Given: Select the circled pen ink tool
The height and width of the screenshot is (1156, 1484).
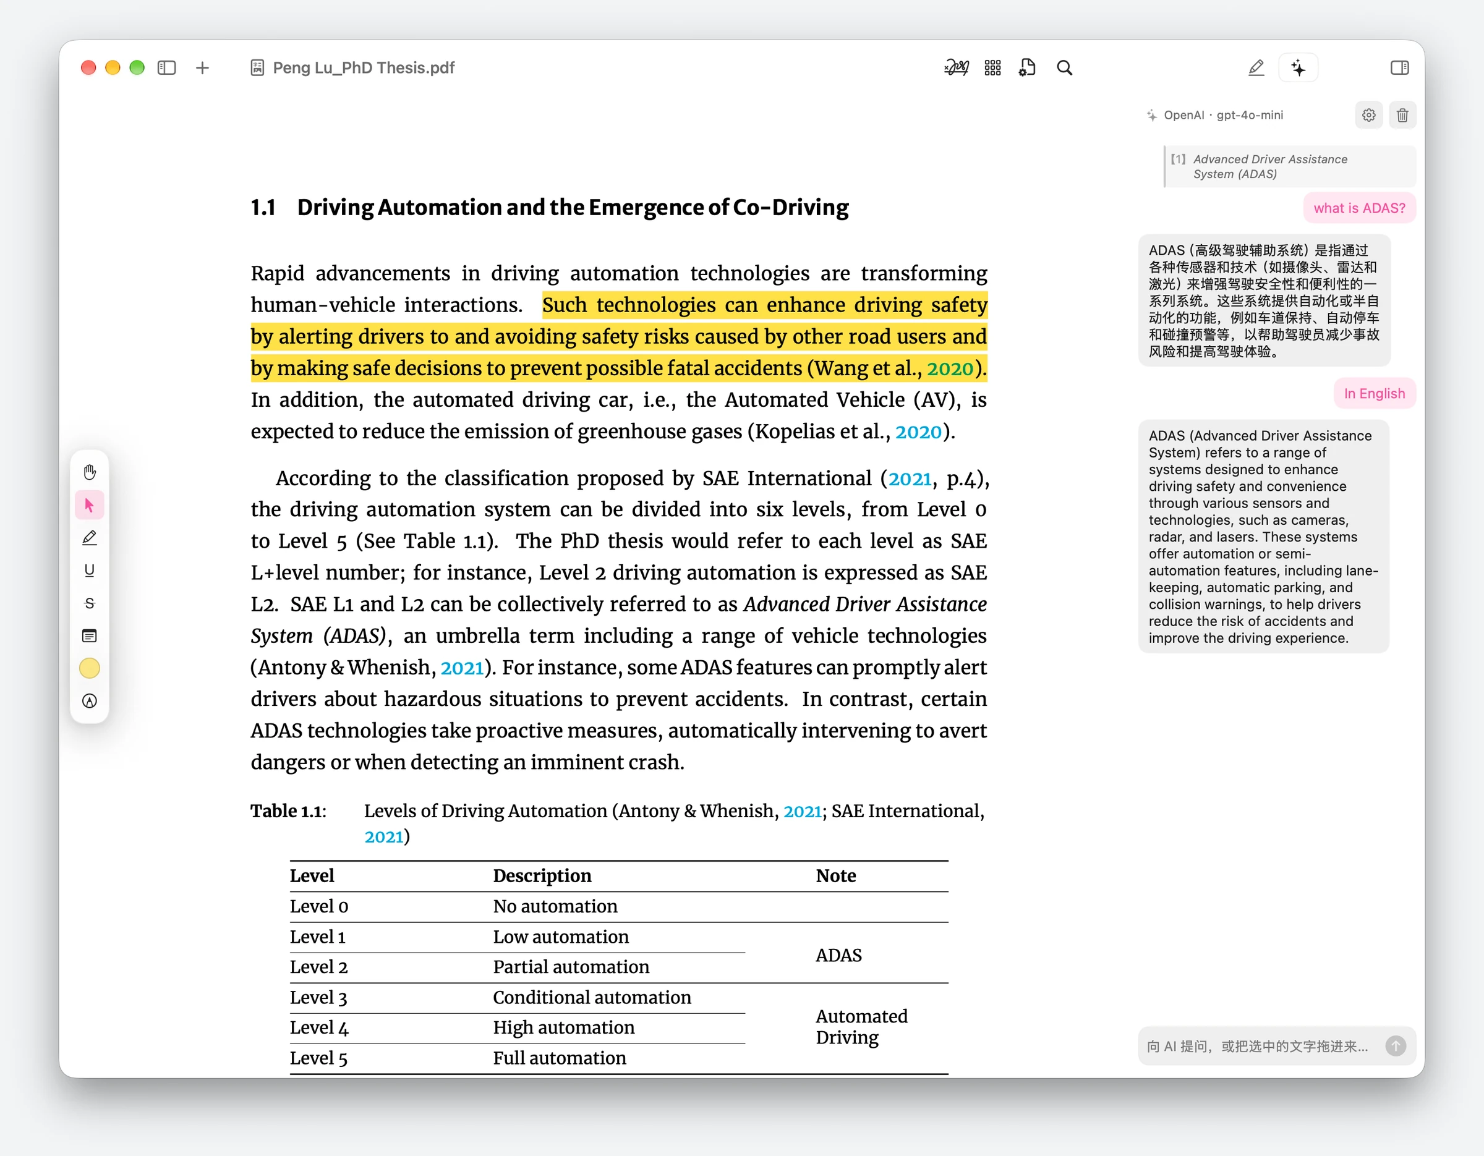Looking at the screenshot, I should pos(90,701).
